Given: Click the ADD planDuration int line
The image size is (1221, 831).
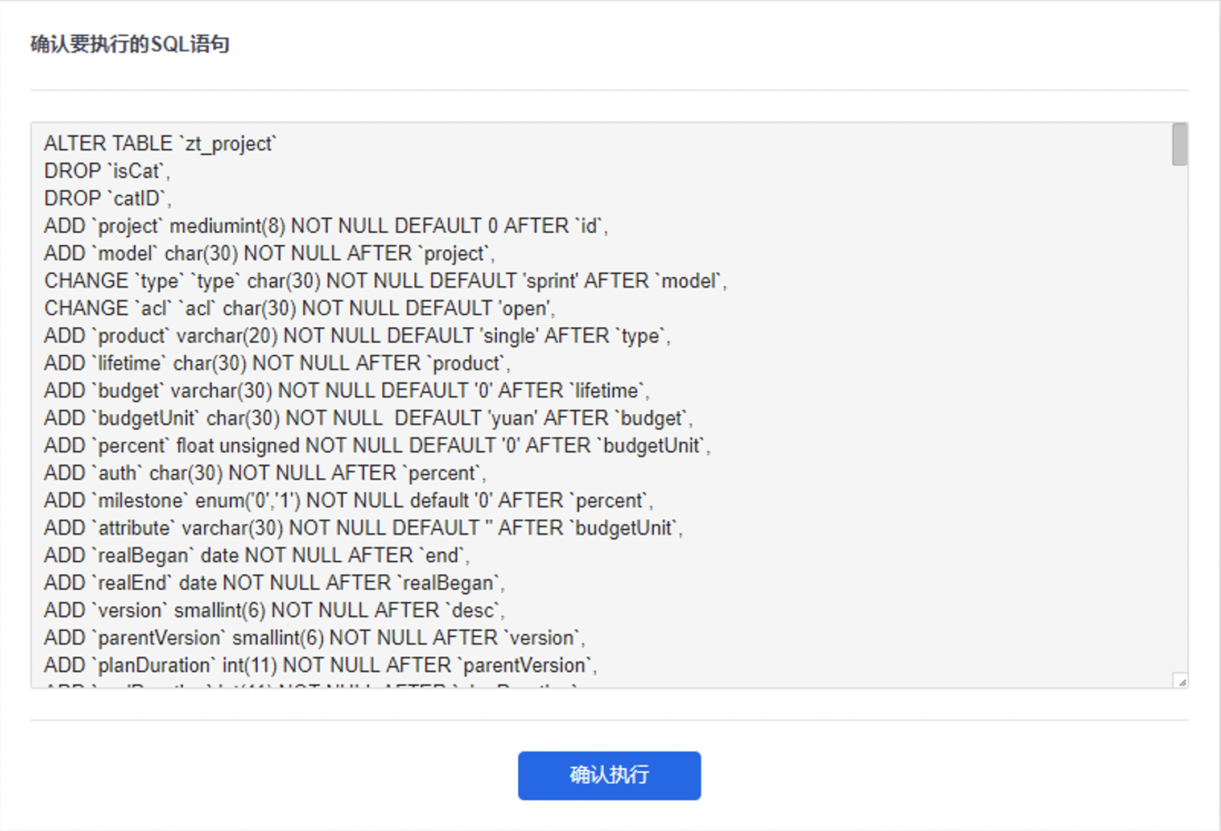Looking at the screenshot, I should click(x=320, y=665).
